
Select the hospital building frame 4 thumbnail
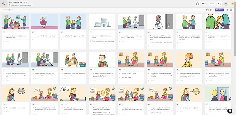click(102, 22)
